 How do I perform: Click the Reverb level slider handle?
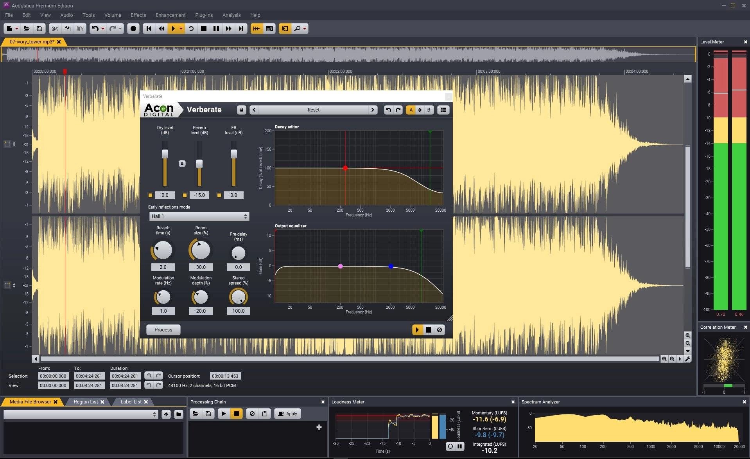click(199, 164)
